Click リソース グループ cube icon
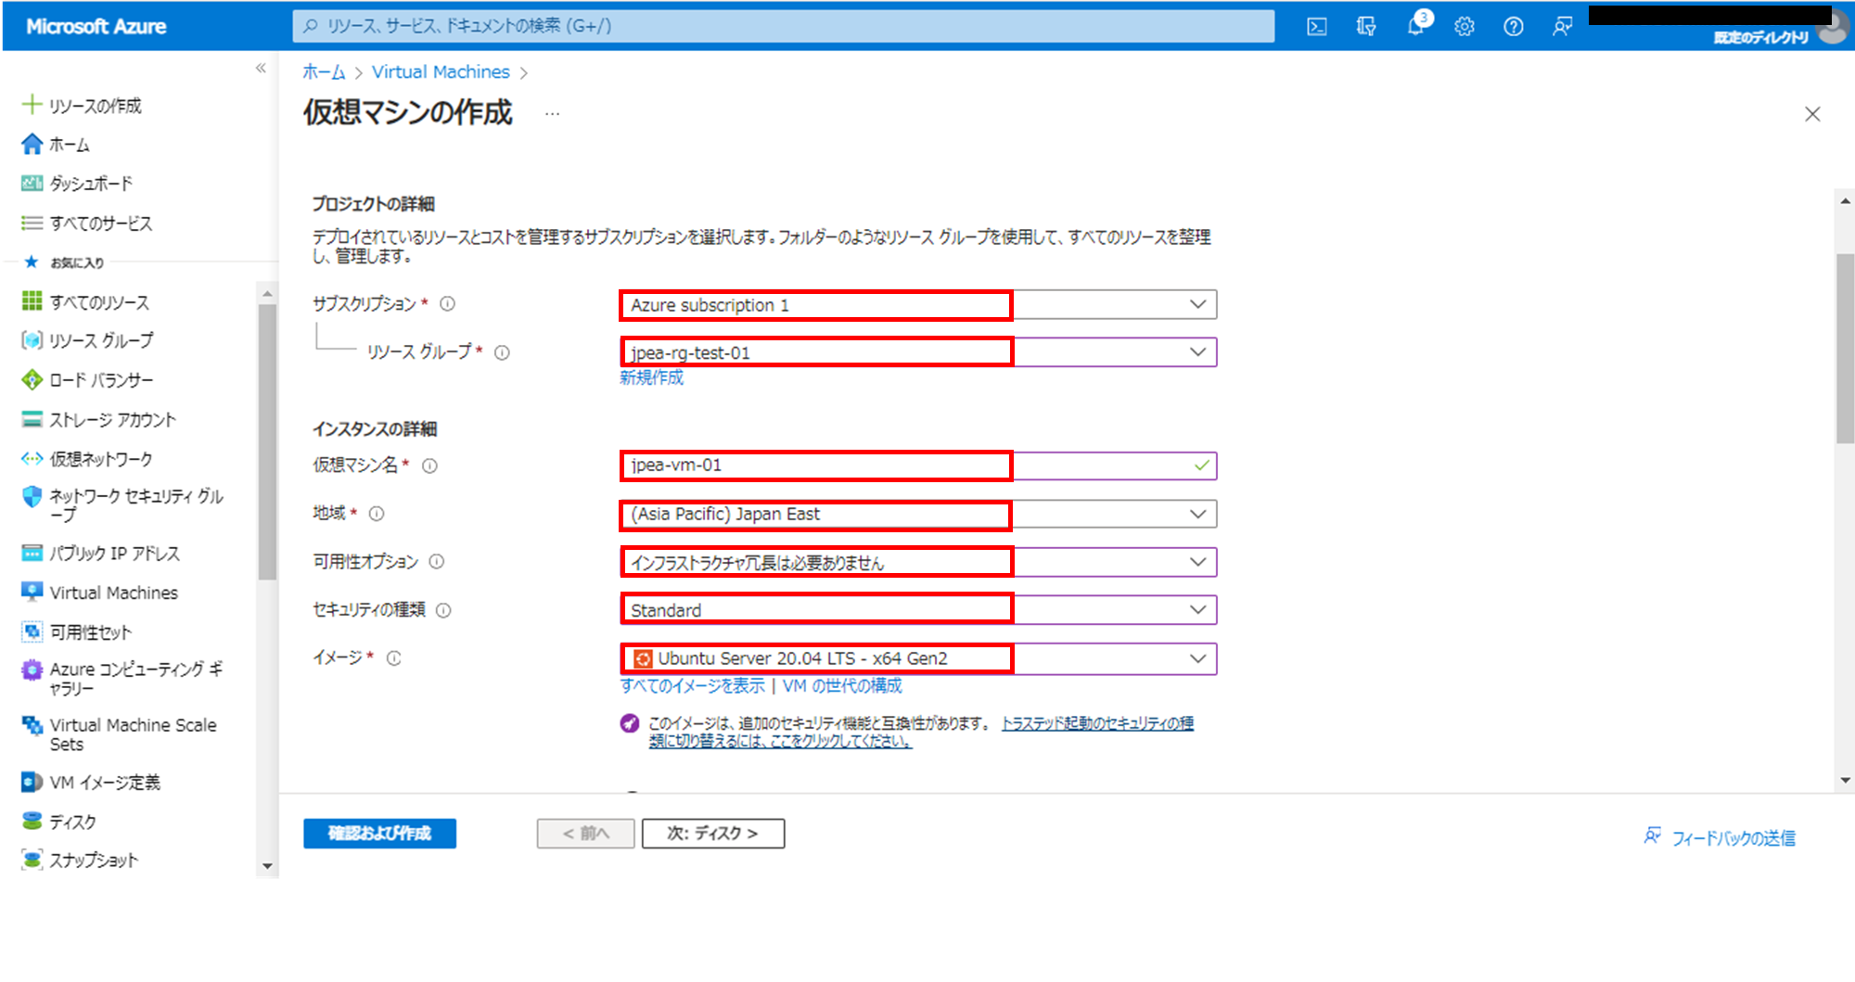 [32, 340]
